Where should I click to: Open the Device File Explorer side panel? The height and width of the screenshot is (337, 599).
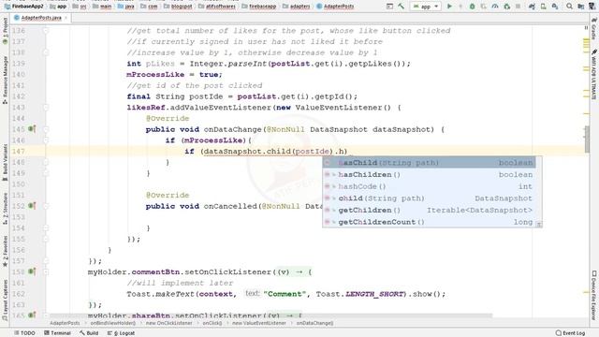click(x=593, y=295)
